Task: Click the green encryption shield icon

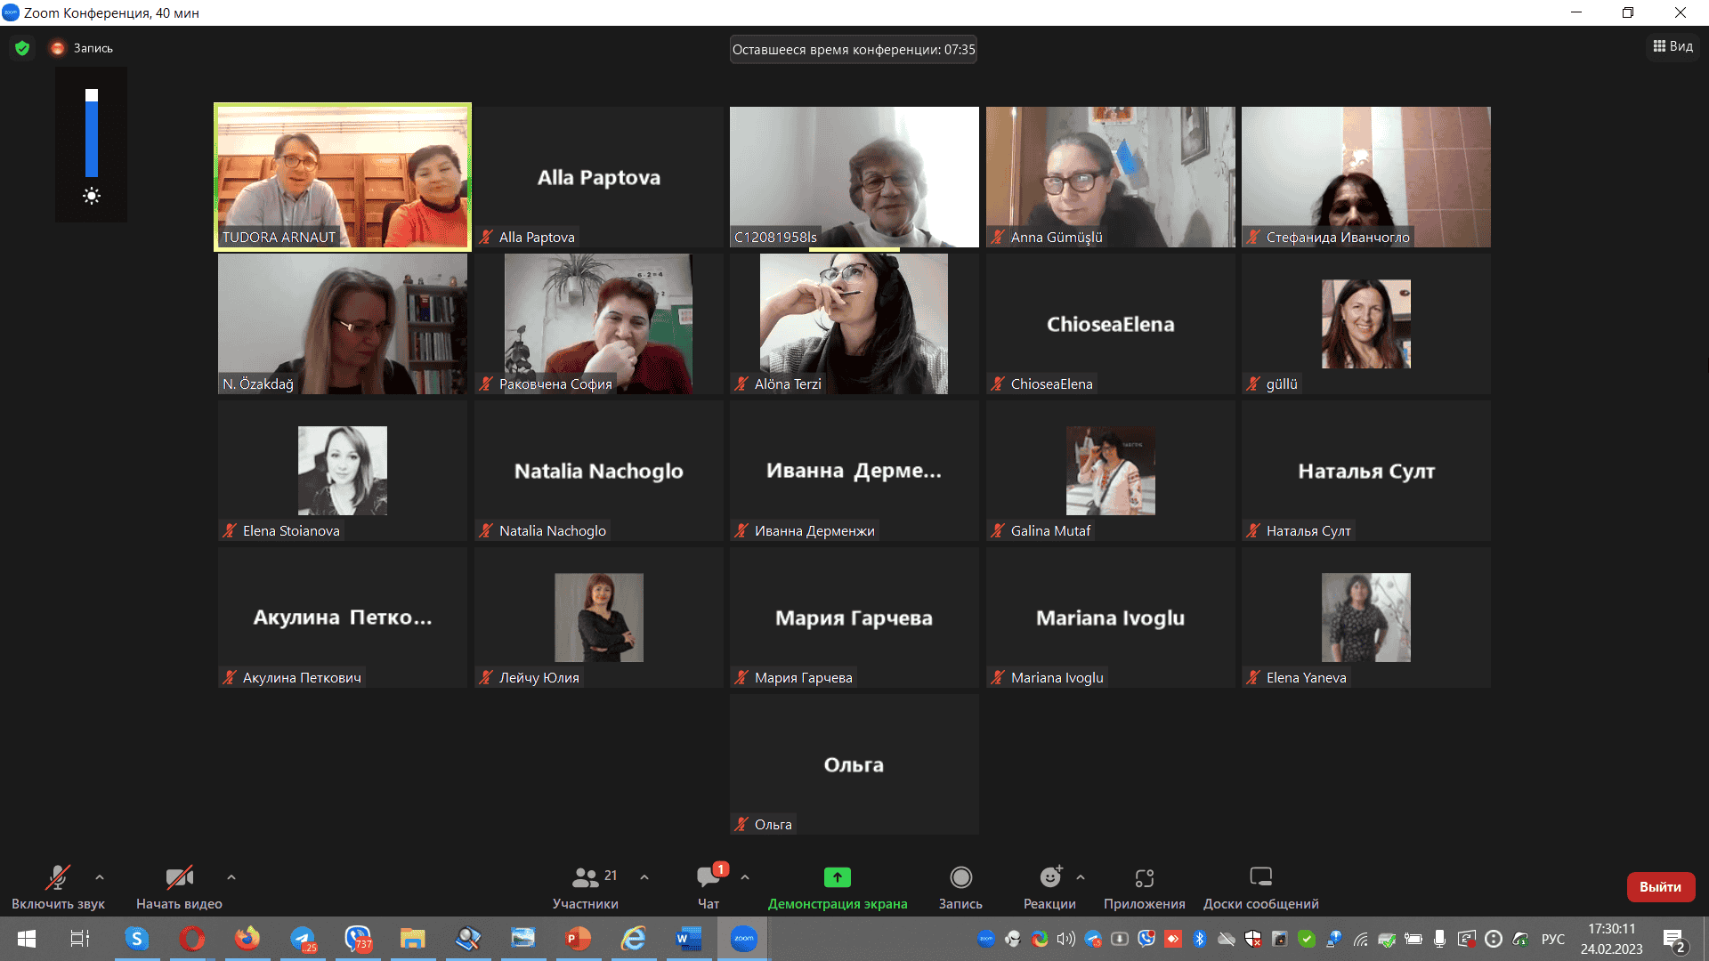Action: 22,48
